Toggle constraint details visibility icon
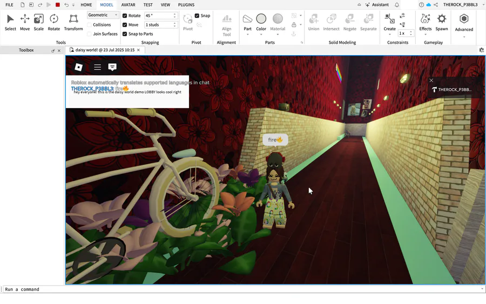The image size is (486, 304). [402, 16]
